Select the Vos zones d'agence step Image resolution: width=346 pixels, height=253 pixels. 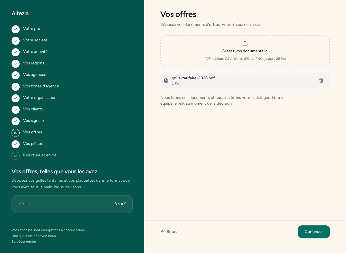pos(41,86)
